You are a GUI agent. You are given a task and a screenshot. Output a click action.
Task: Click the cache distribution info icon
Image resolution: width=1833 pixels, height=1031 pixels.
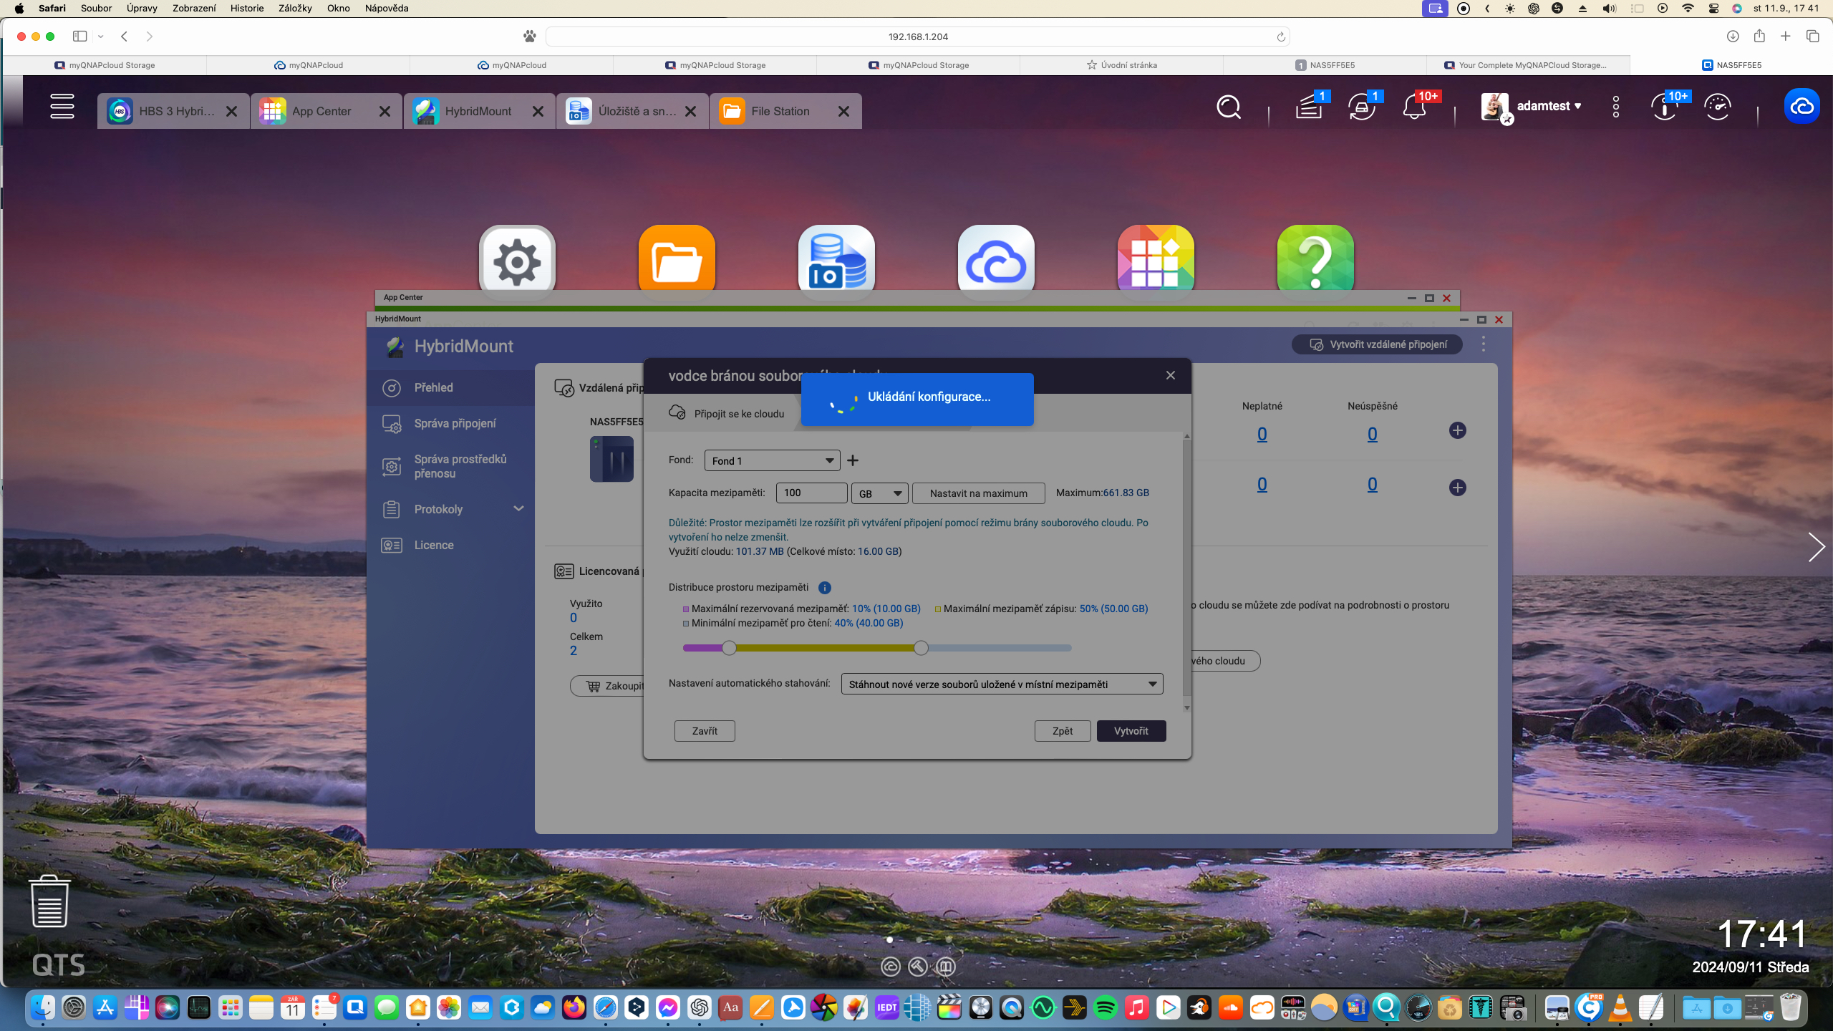tap(825, 588)
